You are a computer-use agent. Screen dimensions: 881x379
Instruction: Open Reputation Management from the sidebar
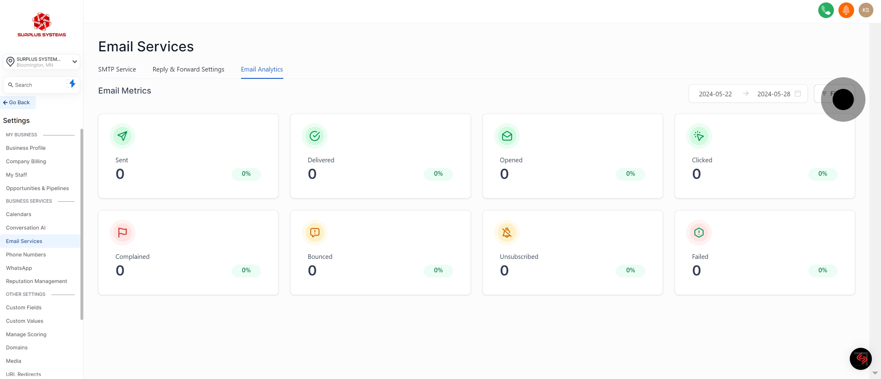(36, 281)
